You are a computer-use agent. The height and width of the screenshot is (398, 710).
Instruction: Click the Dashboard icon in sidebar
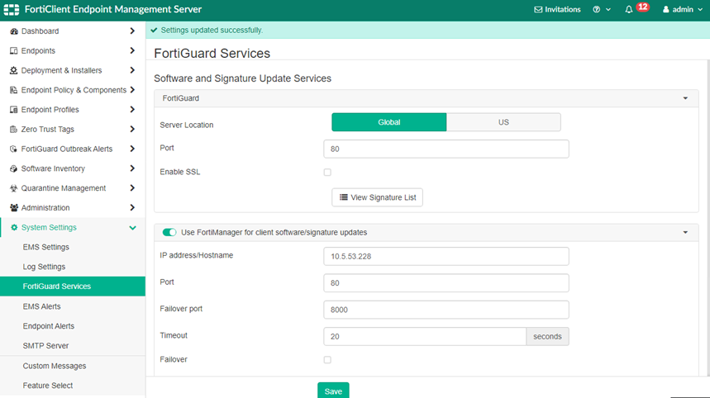click(14, 31)
